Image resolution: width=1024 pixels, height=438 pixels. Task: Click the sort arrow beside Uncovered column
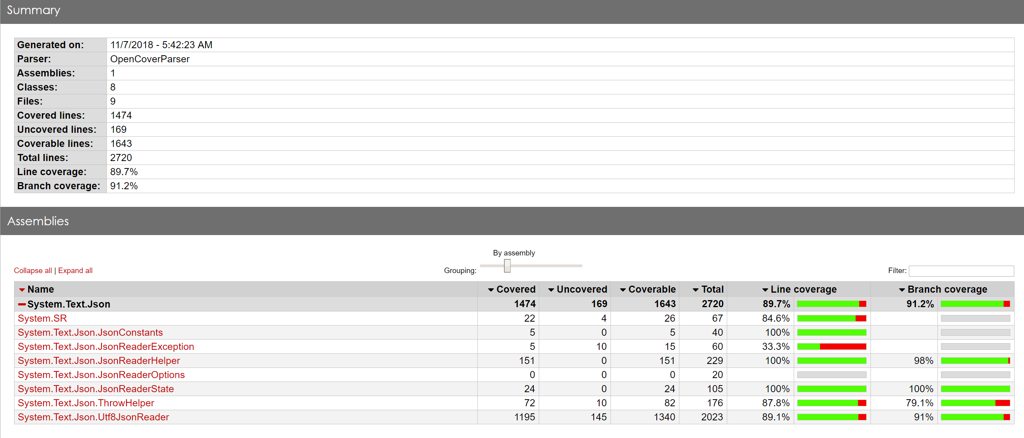coord(551,290)
